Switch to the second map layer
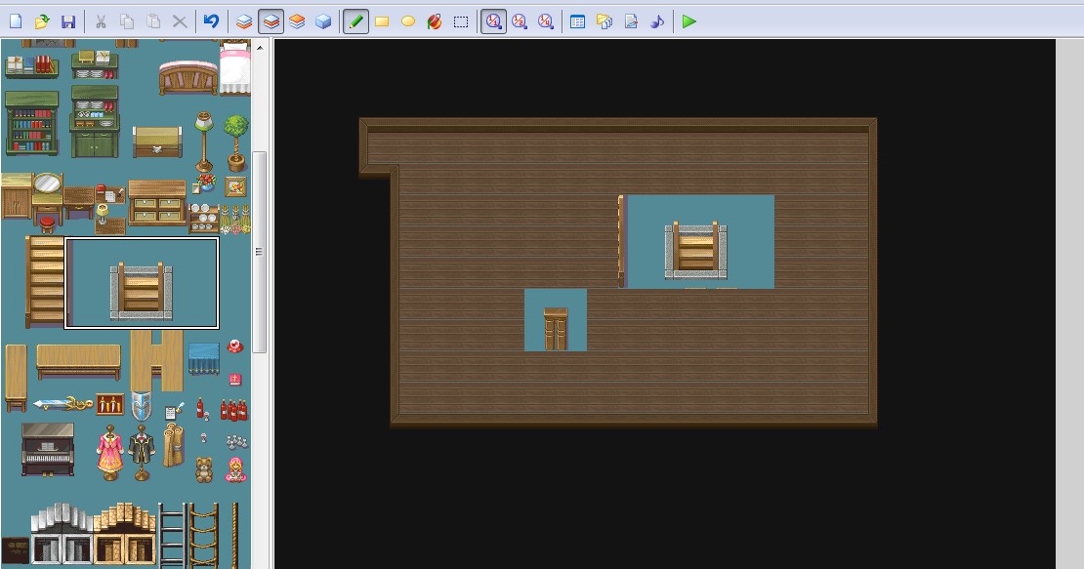The image size is (1084, 569). [271, 21]
